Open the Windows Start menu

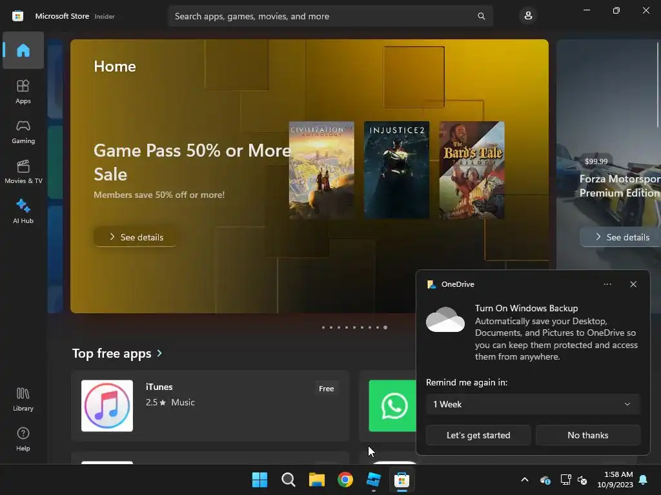point(259,480)
